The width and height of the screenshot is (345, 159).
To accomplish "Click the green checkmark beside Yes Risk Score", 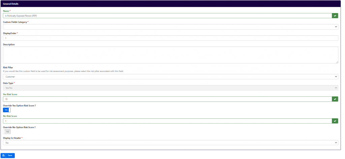I will (x=335, y=99).
